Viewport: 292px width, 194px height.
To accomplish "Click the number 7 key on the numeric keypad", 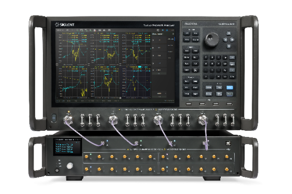I will pos(206,58).
